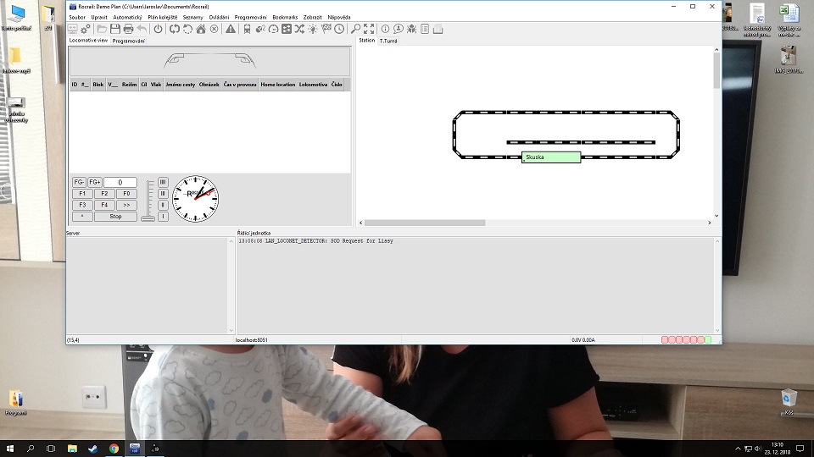
Task: Switch to the Programování tab
Action: tap(129, 41)
